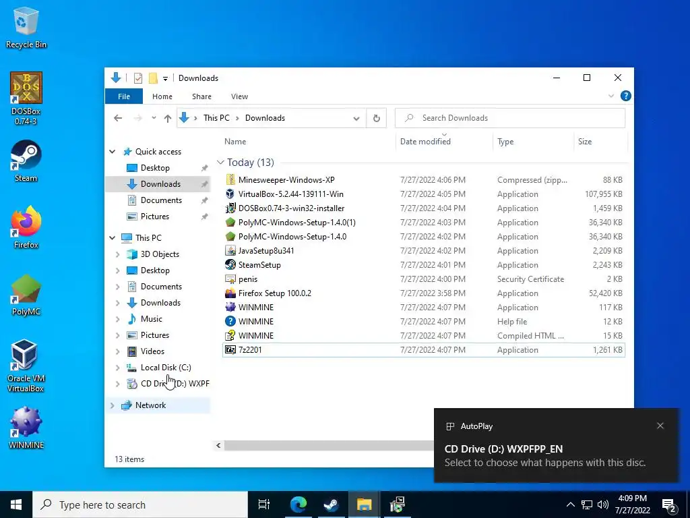Select the Minesweeper-Windows-XP zip file
Viewport: 690px width, 518px height.
(424, 179)
